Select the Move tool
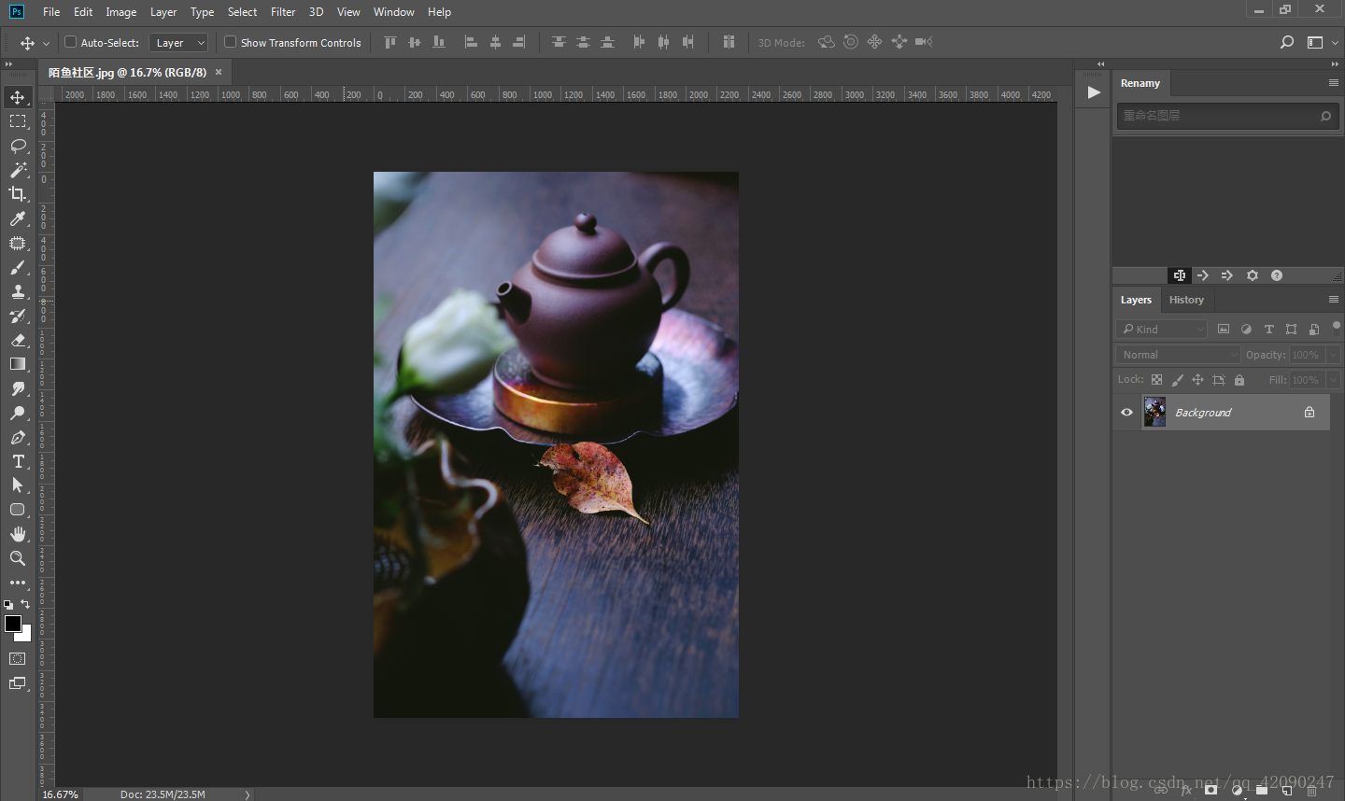 pyautogui.click(x=18, y=97)
